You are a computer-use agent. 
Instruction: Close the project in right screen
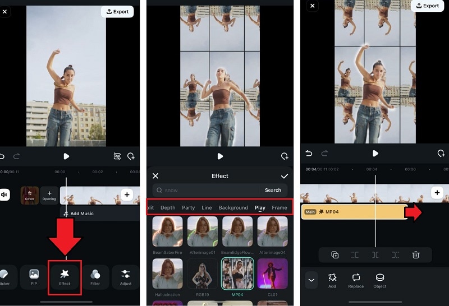[313, 6]
